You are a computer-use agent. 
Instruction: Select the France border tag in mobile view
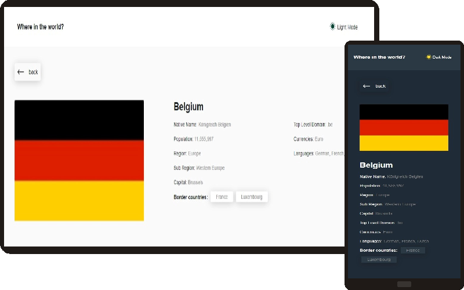click(x=413, y=251)
